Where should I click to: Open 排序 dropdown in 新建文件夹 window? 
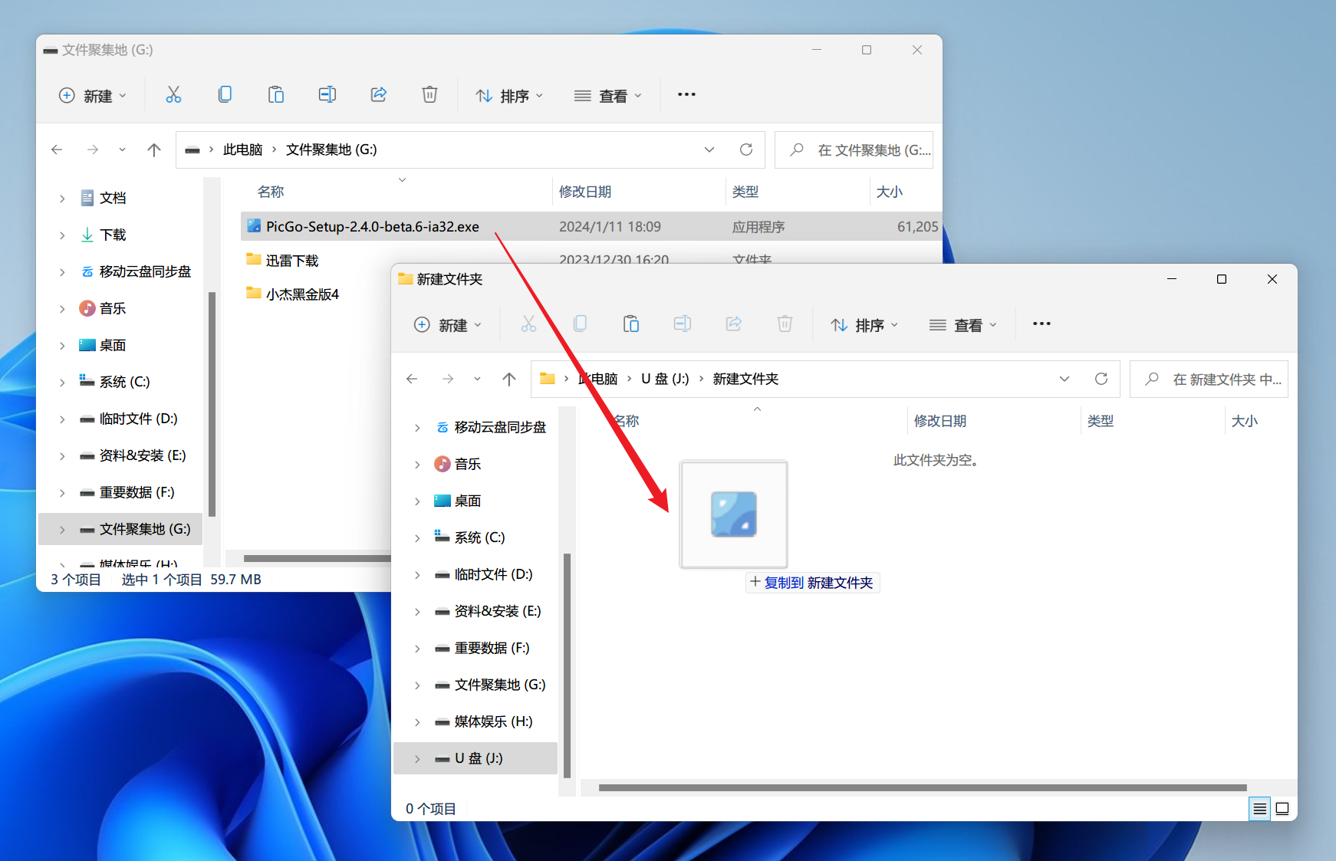coord(864,325)
